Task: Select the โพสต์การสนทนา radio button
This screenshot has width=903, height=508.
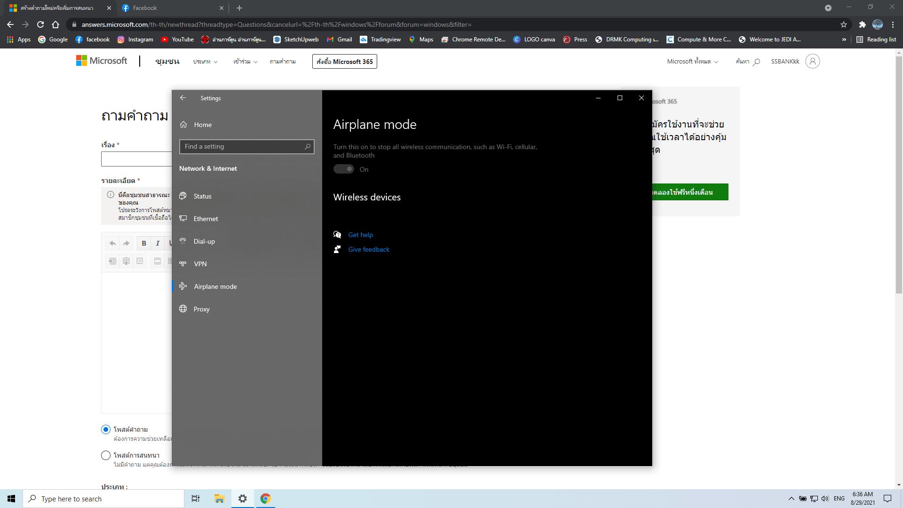Action: (x=106, y=455)
